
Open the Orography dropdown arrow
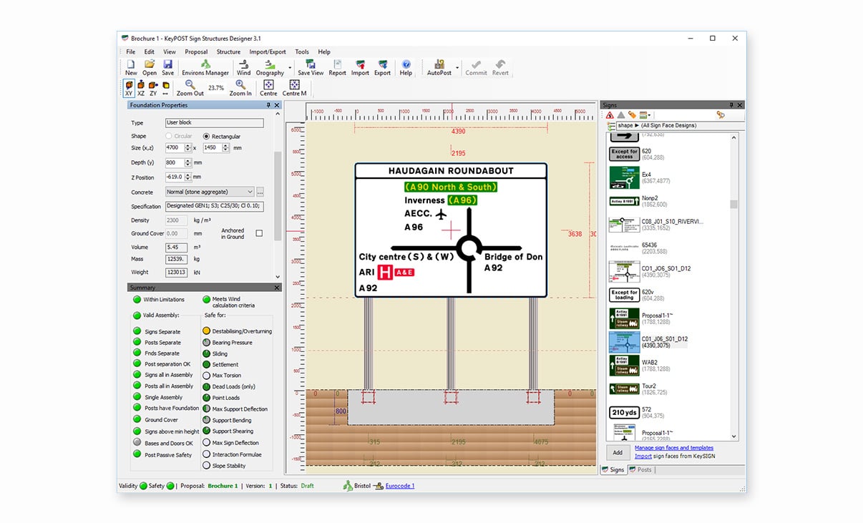(x=290, y=68)
